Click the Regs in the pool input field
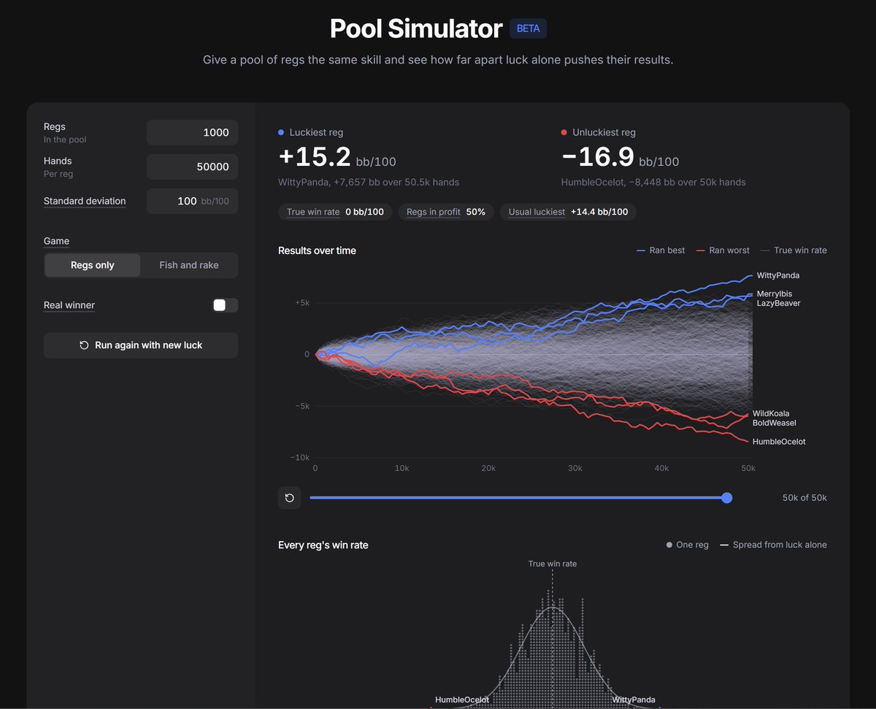The image size is (876, 709). [x=192, y=133]
